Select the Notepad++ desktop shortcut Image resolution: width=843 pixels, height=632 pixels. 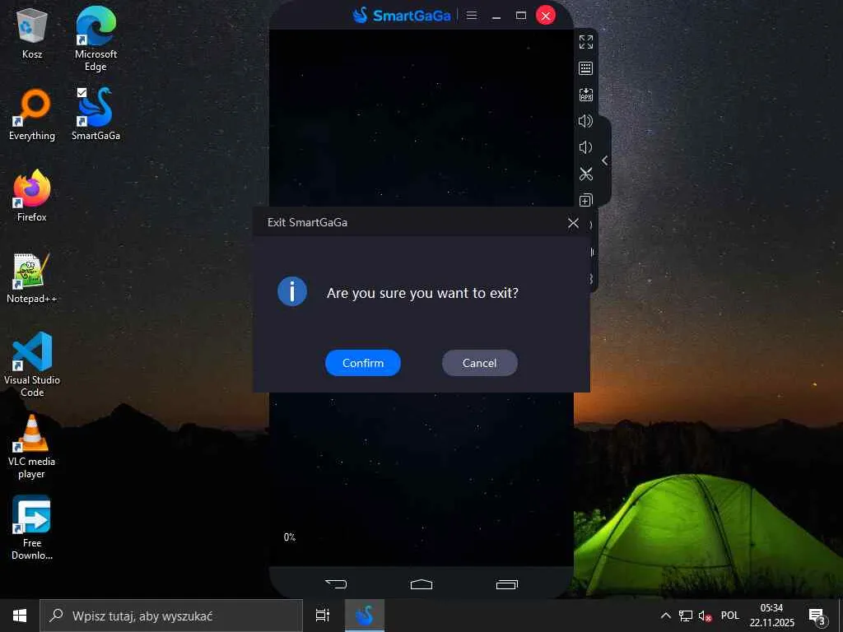point(32,278)
